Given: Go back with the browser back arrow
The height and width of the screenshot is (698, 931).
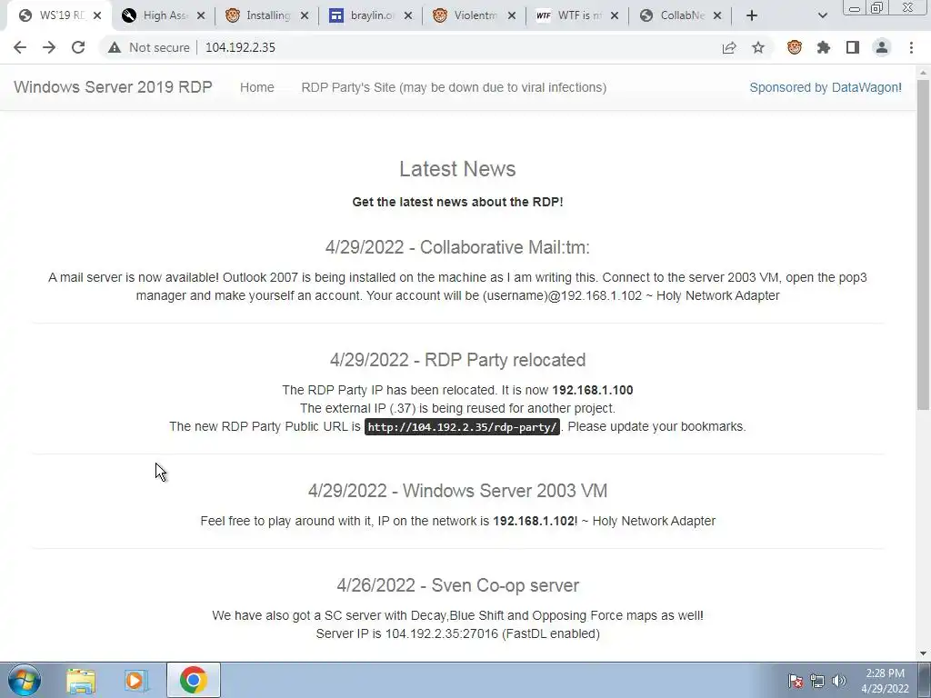Looking at the screenshot, I should pos(20,47).
